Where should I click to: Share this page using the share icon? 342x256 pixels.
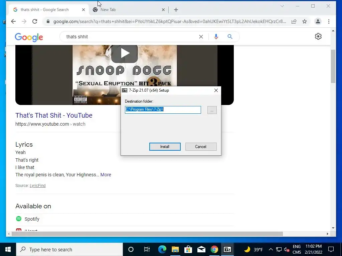(294, 21)
